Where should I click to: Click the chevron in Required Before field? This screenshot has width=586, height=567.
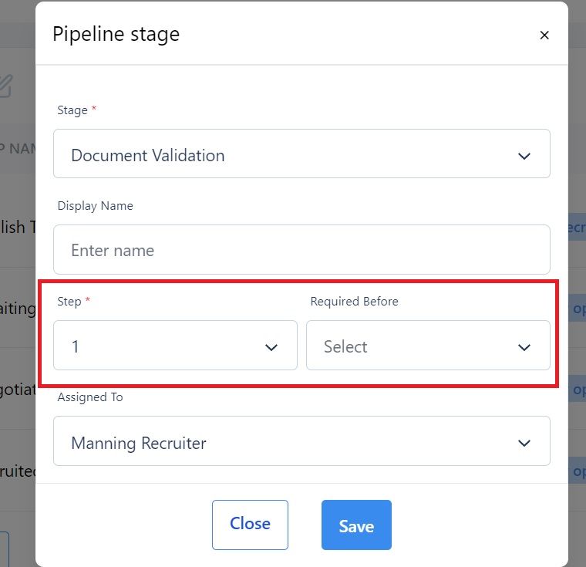click(x=524, y=347)
